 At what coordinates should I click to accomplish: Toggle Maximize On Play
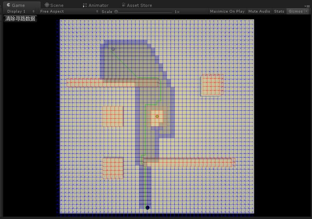(227, 11)
